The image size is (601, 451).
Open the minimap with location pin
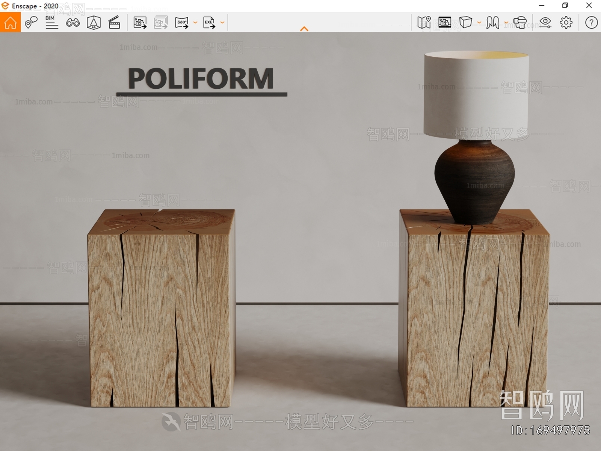(x=424, y=23)
